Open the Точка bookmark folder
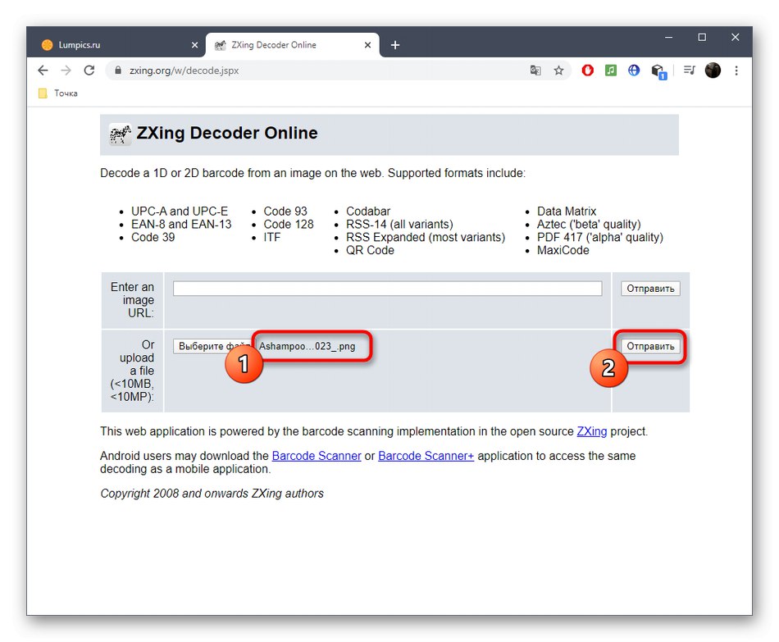Screen dimensions: 779x642 58,93
